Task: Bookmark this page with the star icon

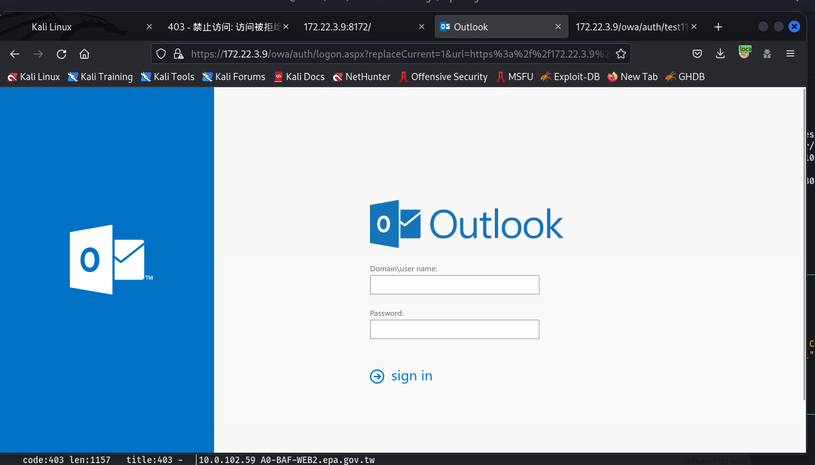Action: tap(621, 54)
